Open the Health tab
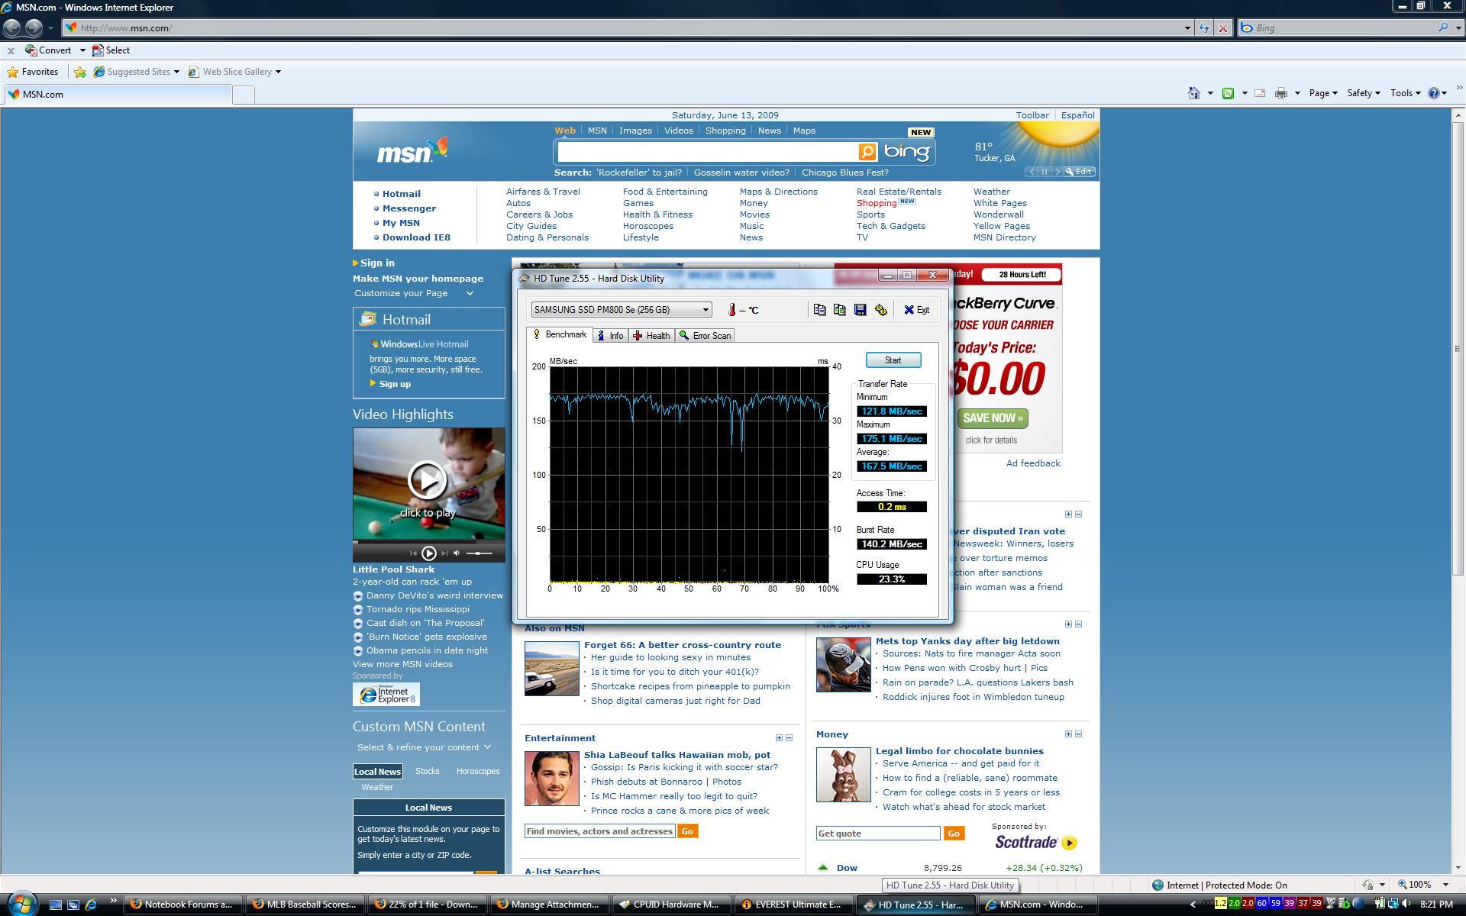The image size is (1466, 916). coord(652,335)
